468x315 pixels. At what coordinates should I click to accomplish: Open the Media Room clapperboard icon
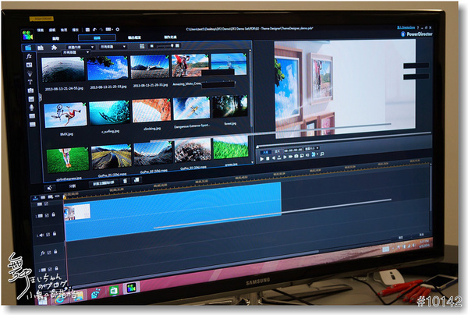click(x=28, y=48)
